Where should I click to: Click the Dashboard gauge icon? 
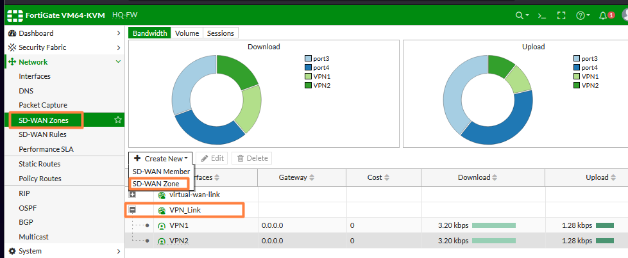point(12,33)
